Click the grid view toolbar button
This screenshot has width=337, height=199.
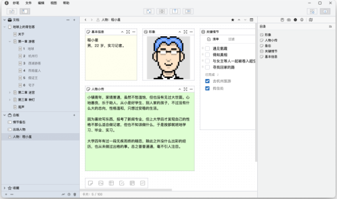(x=312, y=12)
